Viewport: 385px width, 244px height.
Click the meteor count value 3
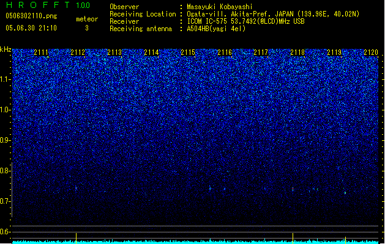coord(87,28)
